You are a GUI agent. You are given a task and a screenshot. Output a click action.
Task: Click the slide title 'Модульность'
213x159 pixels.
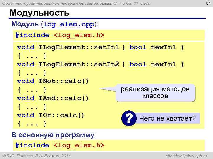pyautogui.click(x=39, y=13)
